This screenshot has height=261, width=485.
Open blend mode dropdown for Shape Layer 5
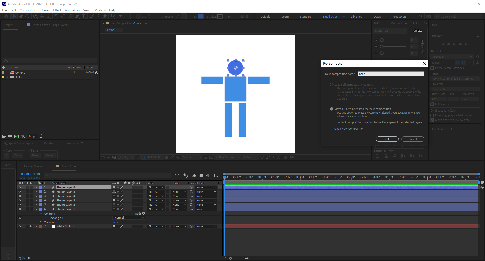coord(156,192)
